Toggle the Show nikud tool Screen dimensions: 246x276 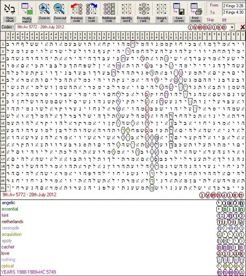point(10,12)
